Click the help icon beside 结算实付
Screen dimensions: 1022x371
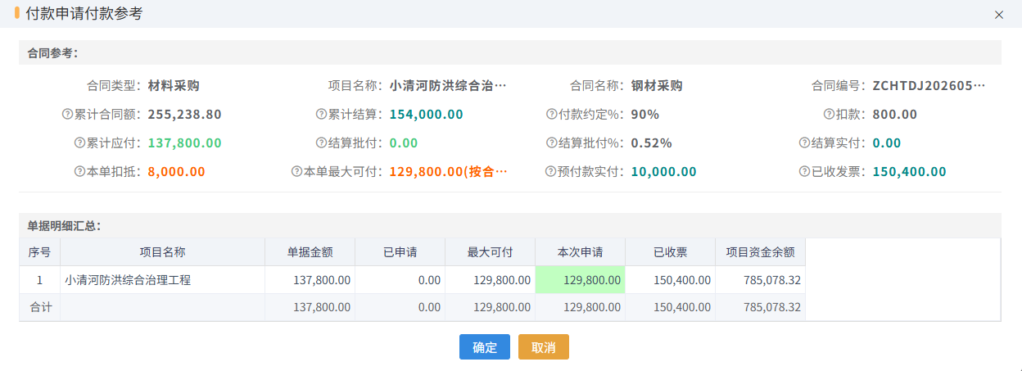805,143
